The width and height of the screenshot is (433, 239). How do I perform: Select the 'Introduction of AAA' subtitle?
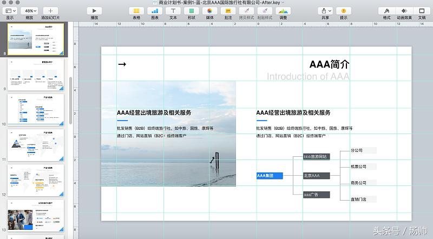click(x=308, y=76)
